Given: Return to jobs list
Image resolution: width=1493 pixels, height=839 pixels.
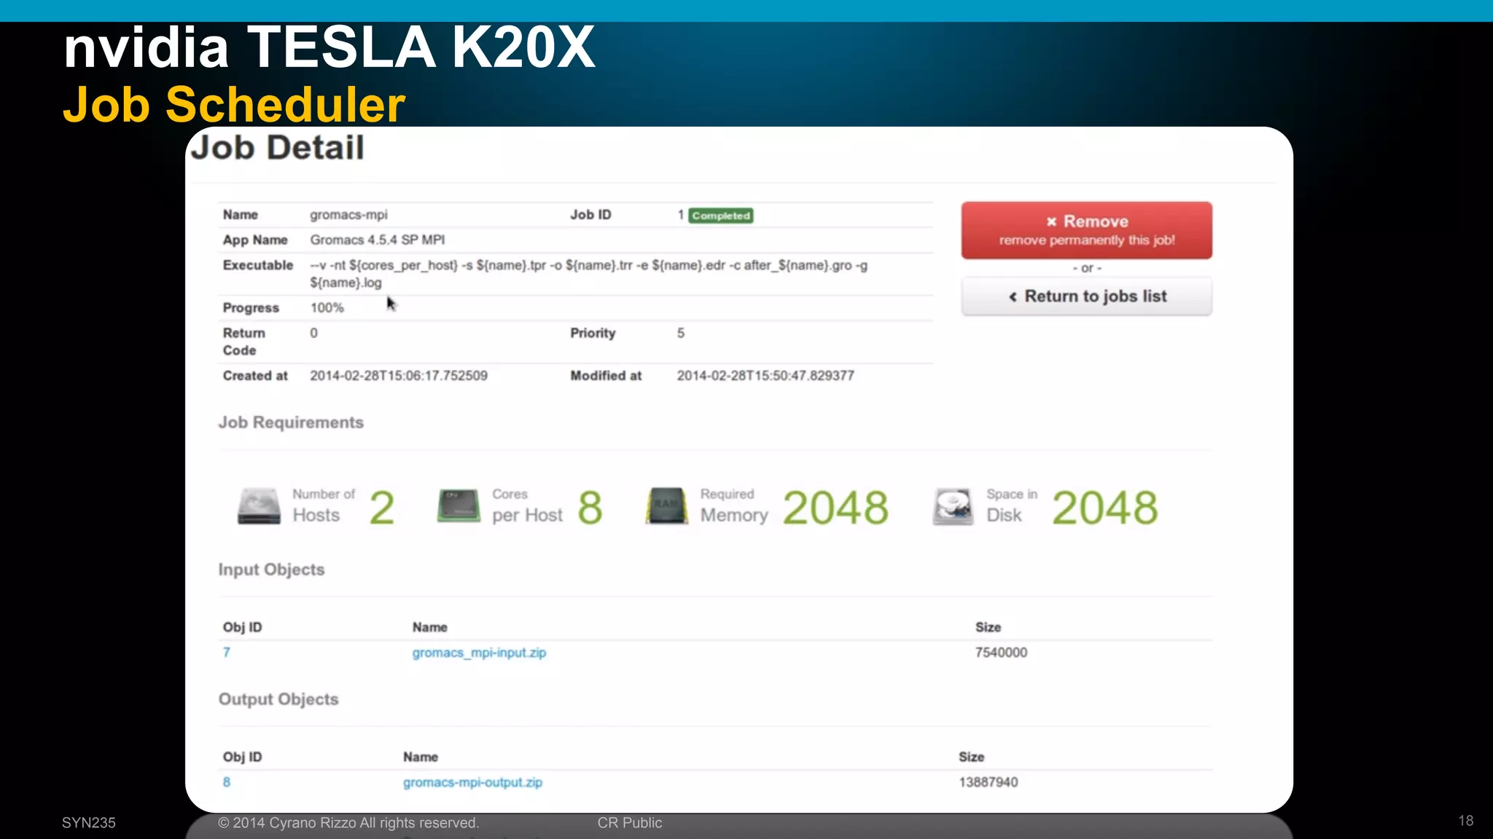Looking at the screenshot, I should click(x=1086, y=296).
